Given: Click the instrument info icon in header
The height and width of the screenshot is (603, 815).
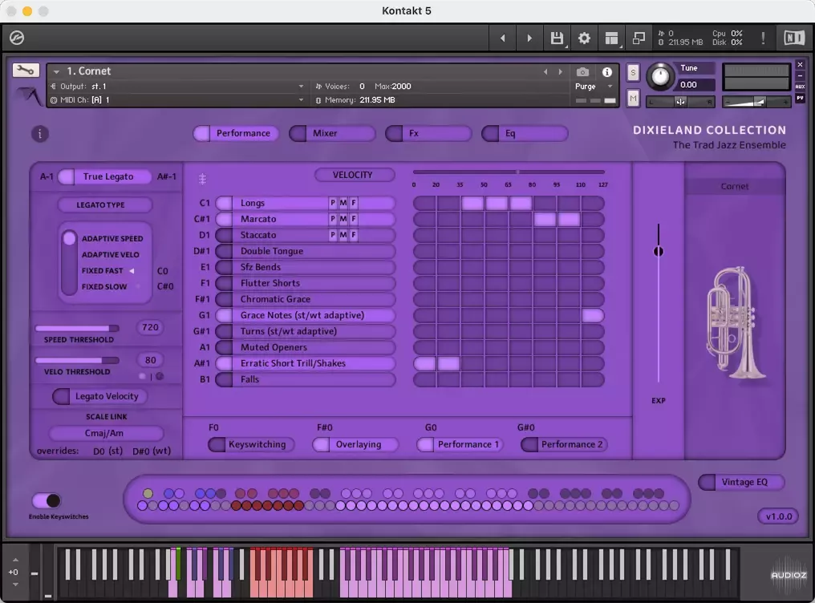Looking at the screenshot, I should tap(606, 72).
